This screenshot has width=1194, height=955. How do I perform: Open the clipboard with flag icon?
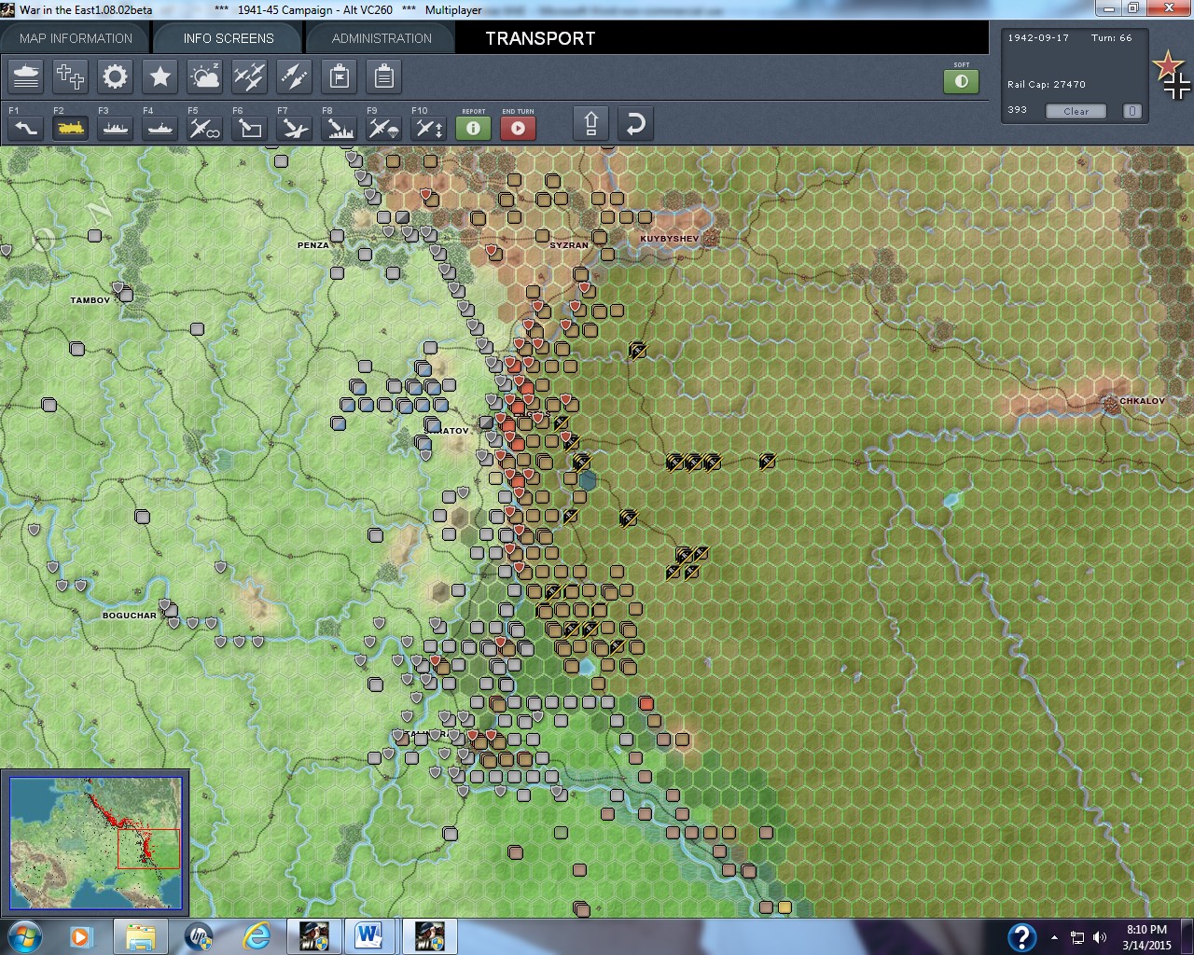[x=340, y=76]
